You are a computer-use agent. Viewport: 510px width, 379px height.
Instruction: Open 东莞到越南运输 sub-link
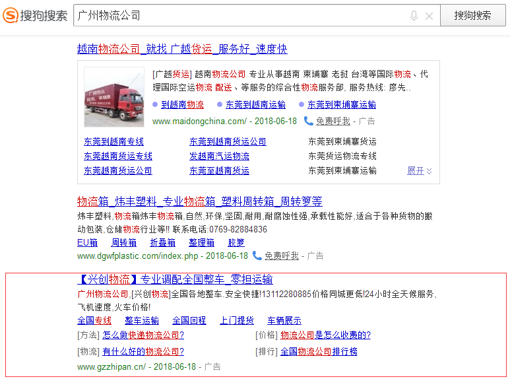point(255,105)
